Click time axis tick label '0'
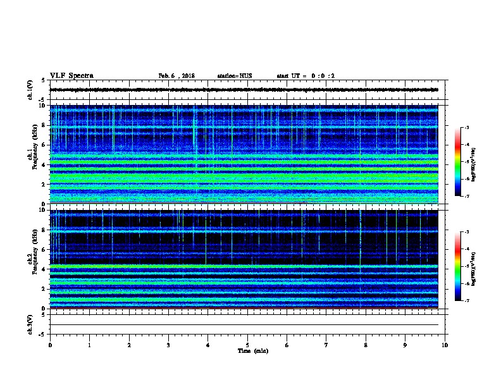This screenshot has height=387, width=501. [x=50, y=345]
